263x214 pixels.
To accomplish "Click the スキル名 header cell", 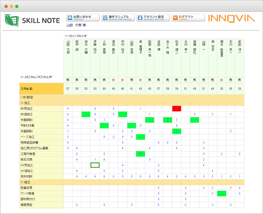I will pos(41,88).
